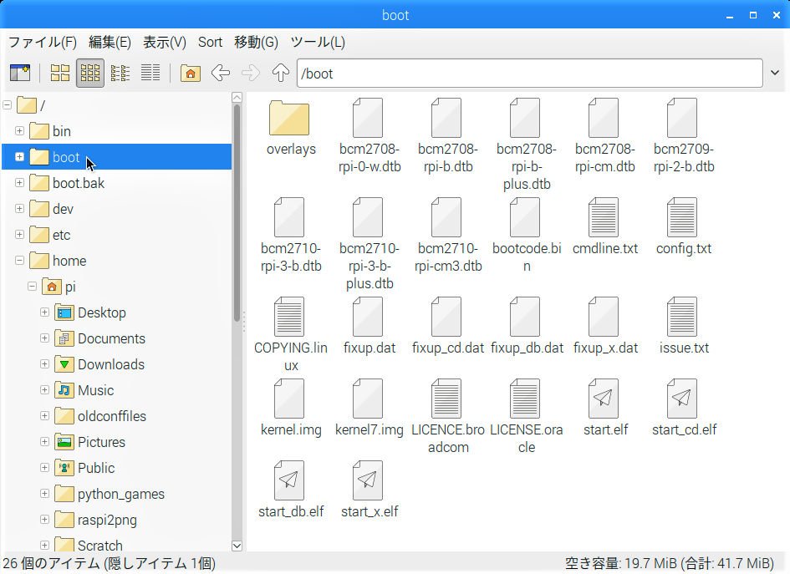The image size is (790, 574).
Task: Navigate back with left arrow
Action: point(221,73)
